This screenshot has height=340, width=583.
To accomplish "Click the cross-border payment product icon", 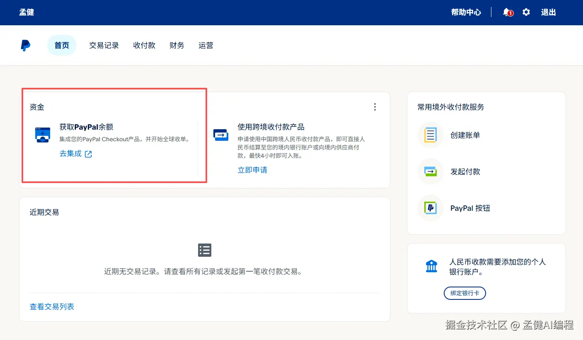I will pos(221,135).
